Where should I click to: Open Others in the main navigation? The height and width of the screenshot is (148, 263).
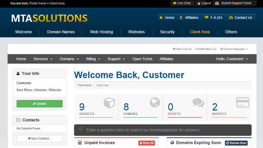pos(231,32)
